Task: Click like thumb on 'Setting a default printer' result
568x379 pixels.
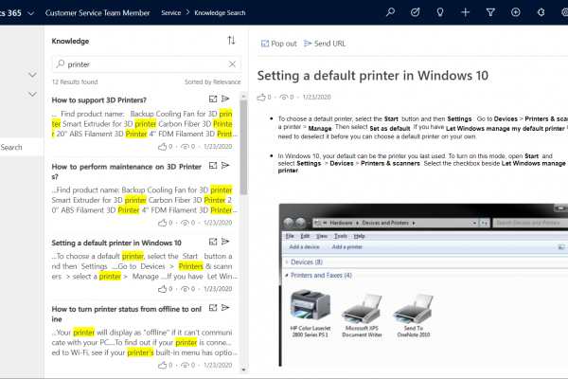Action: click(x=162, y=289)
